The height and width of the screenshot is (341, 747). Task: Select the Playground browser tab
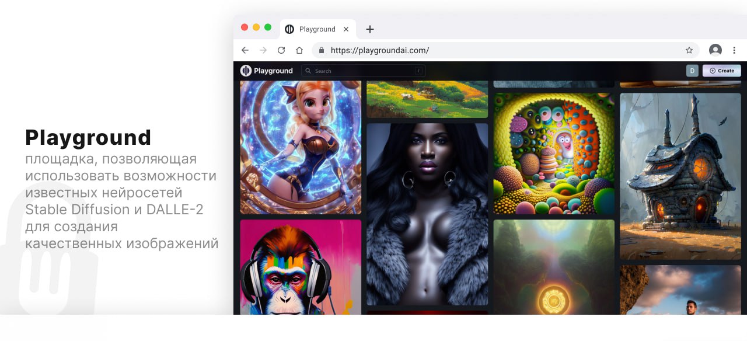pyautogui.click(x=317, y=29)
